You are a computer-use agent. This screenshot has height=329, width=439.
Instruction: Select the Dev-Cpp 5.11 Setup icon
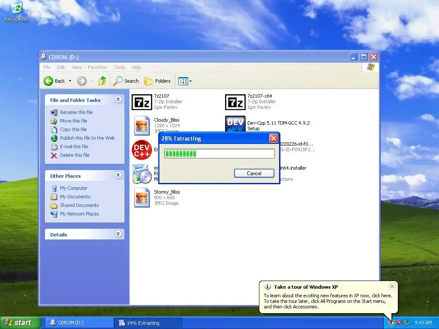(235, 124)
